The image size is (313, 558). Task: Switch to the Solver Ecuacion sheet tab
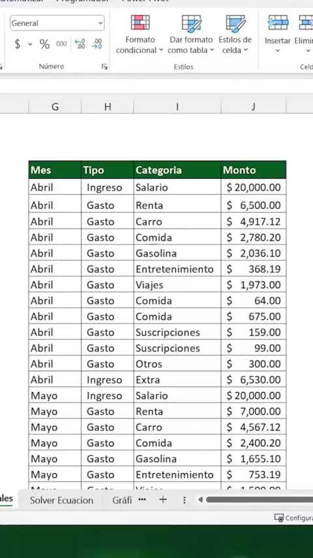pos(61,501)
